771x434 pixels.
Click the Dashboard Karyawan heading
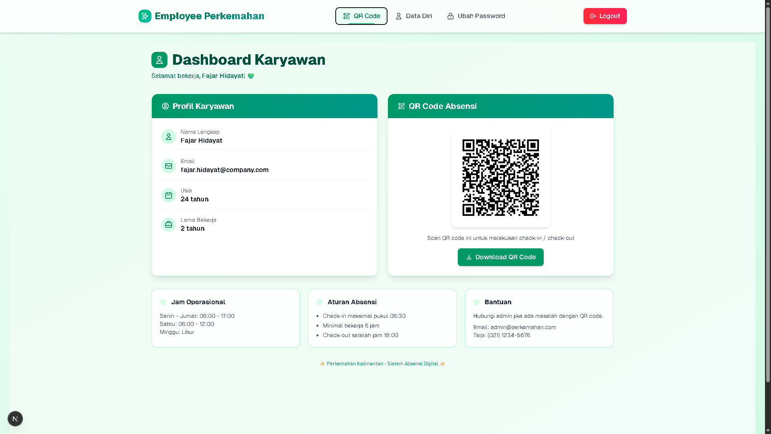click(249, 60)
